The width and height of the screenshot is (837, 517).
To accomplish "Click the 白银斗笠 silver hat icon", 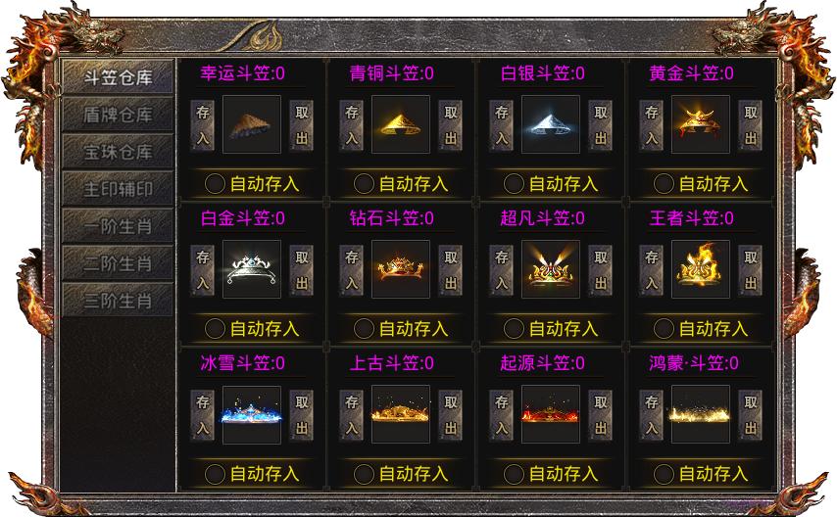I will (551, 125).
